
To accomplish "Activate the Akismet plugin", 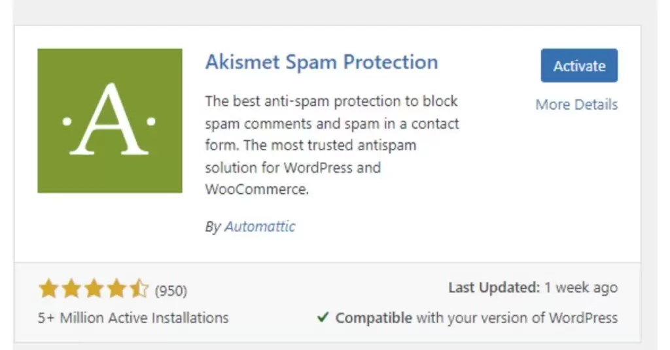I will point(579,66).
